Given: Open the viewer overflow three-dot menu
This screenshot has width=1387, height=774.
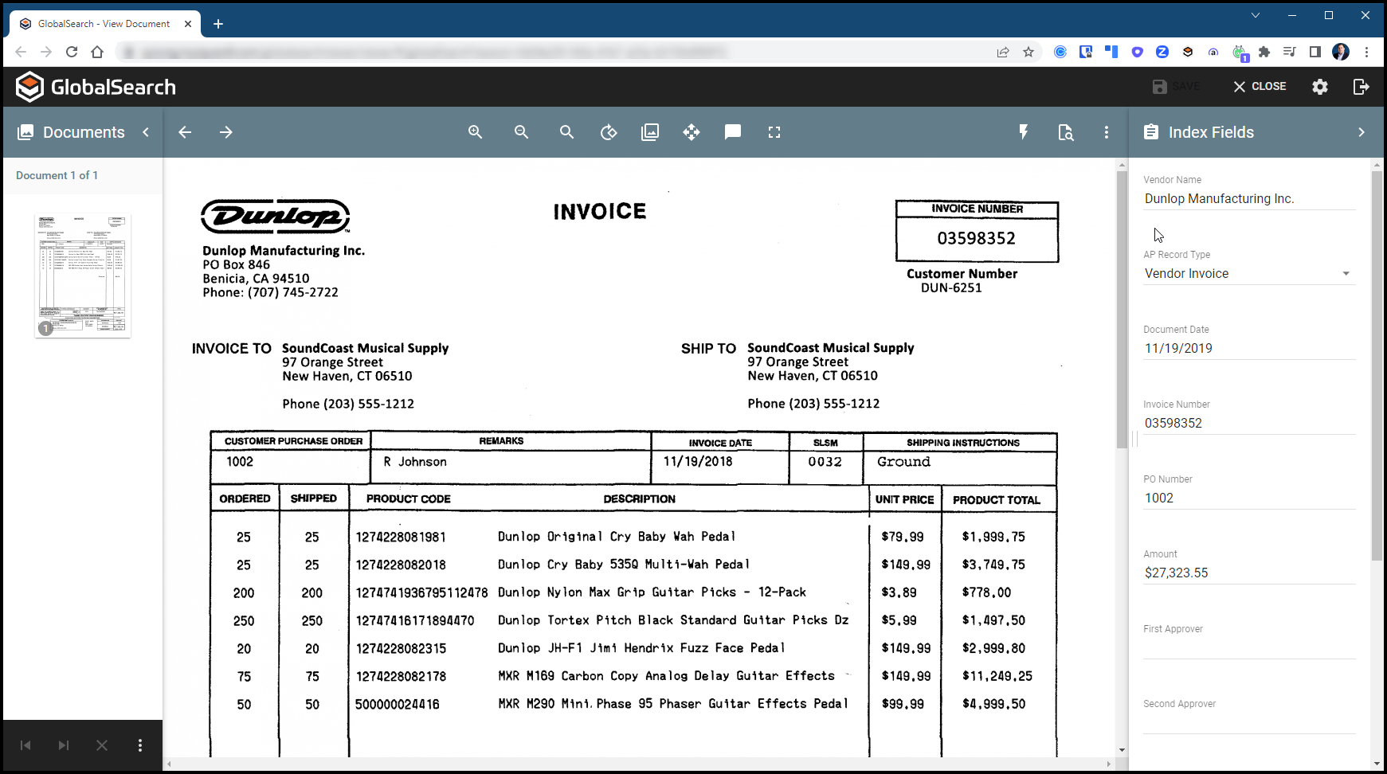Looking at the screenshot, I should point(1107,132).
